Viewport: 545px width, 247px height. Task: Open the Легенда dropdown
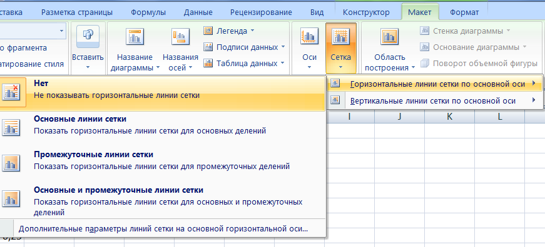tap(229, 31)
